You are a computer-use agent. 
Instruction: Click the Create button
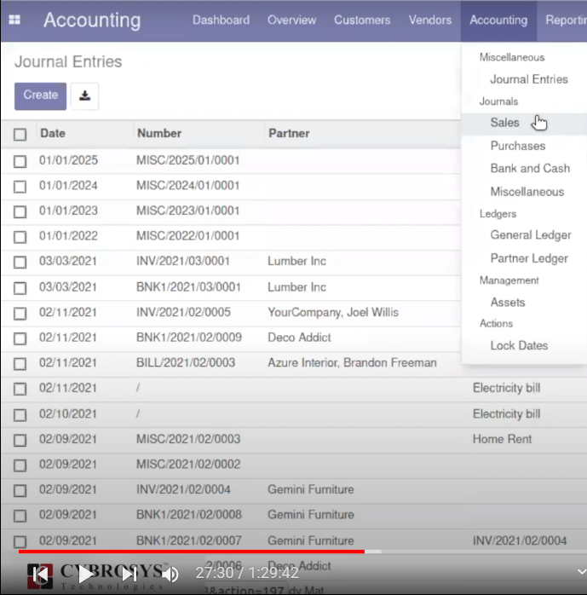[x=40, y=96]
